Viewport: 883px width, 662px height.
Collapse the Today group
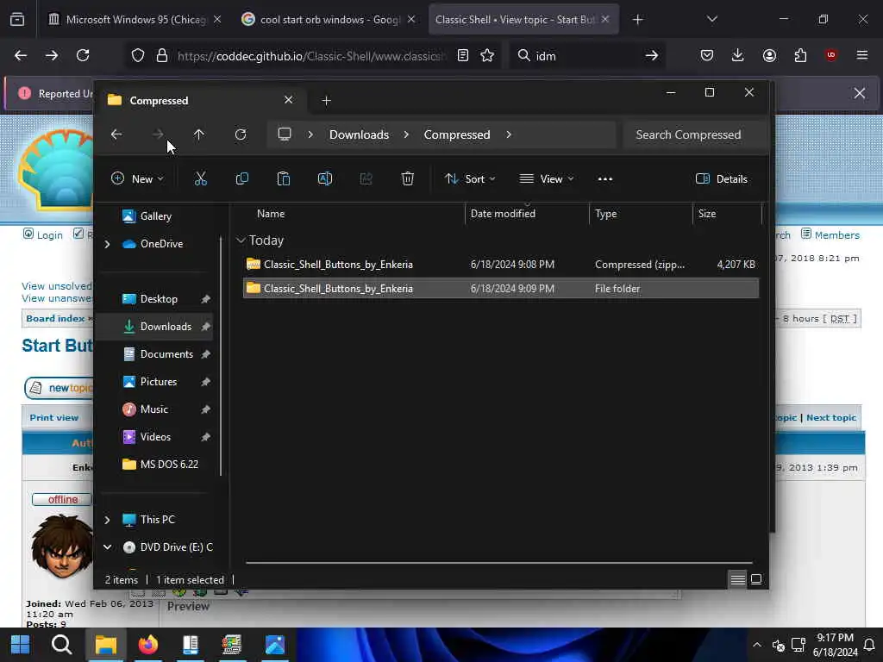pos(241,240)
